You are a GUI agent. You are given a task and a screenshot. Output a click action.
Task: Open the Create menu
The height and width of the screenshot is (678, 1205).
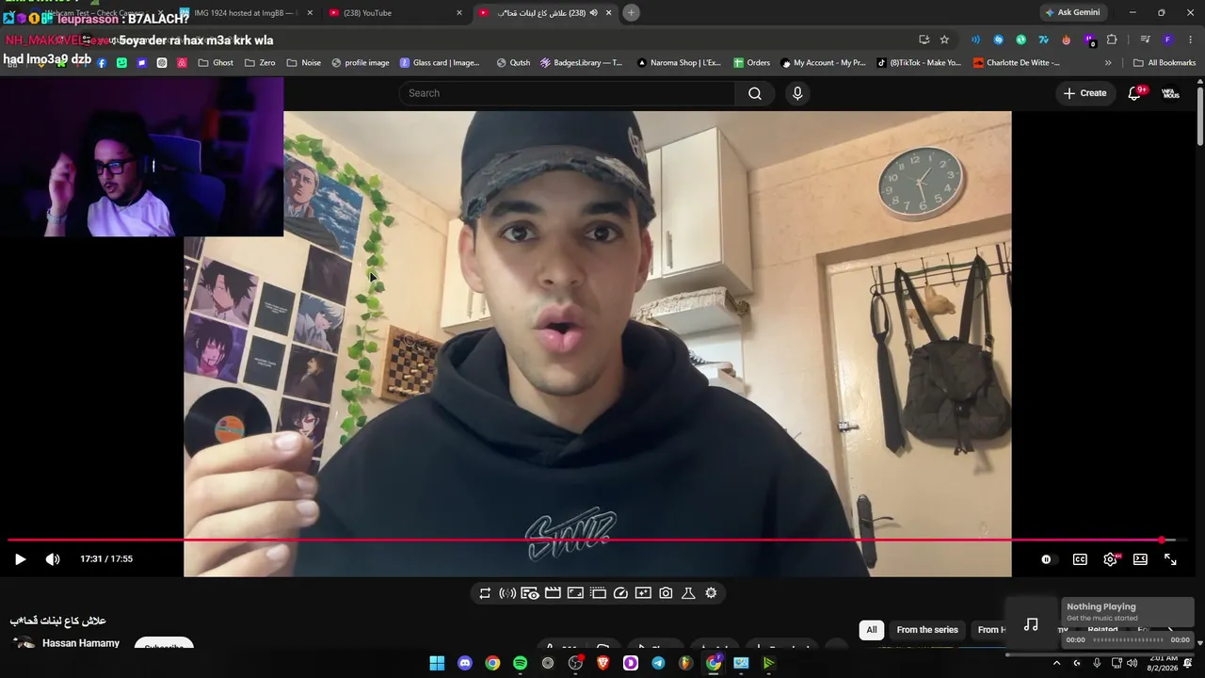(x=1084, y=93)
